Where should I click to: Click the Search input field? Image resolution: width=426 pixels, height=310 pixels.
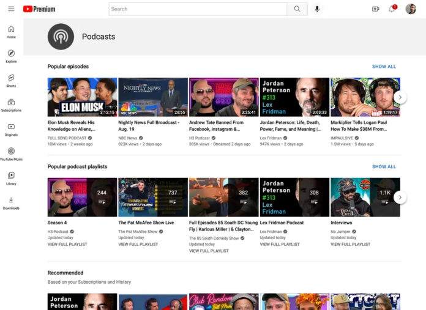pyautogui.click(x=198, y=9)
